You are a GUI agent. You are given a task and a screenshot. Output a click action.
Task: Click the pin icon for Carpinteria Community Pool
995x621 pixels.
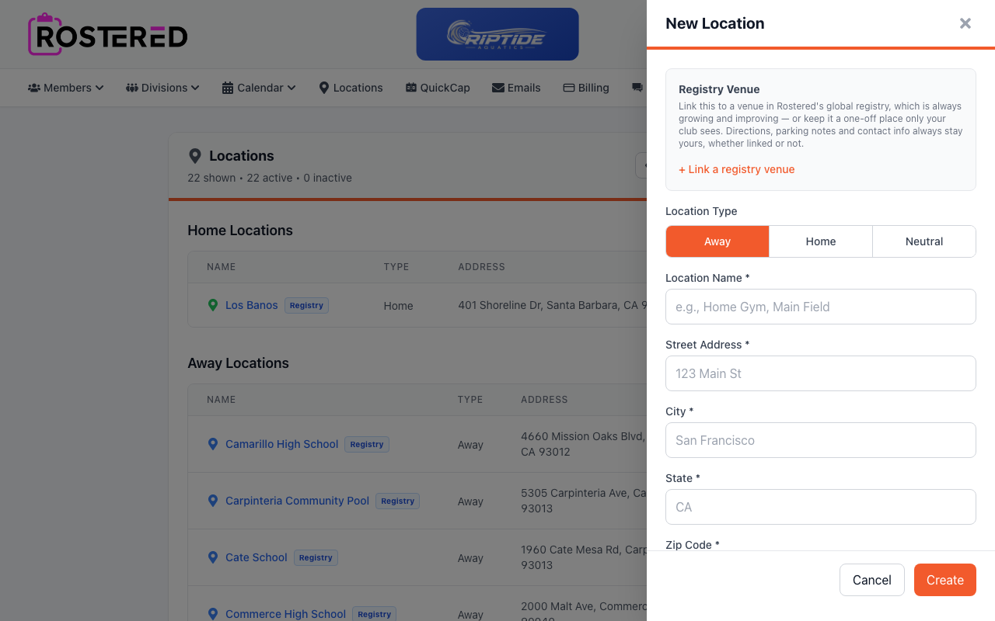pos(213,501)
